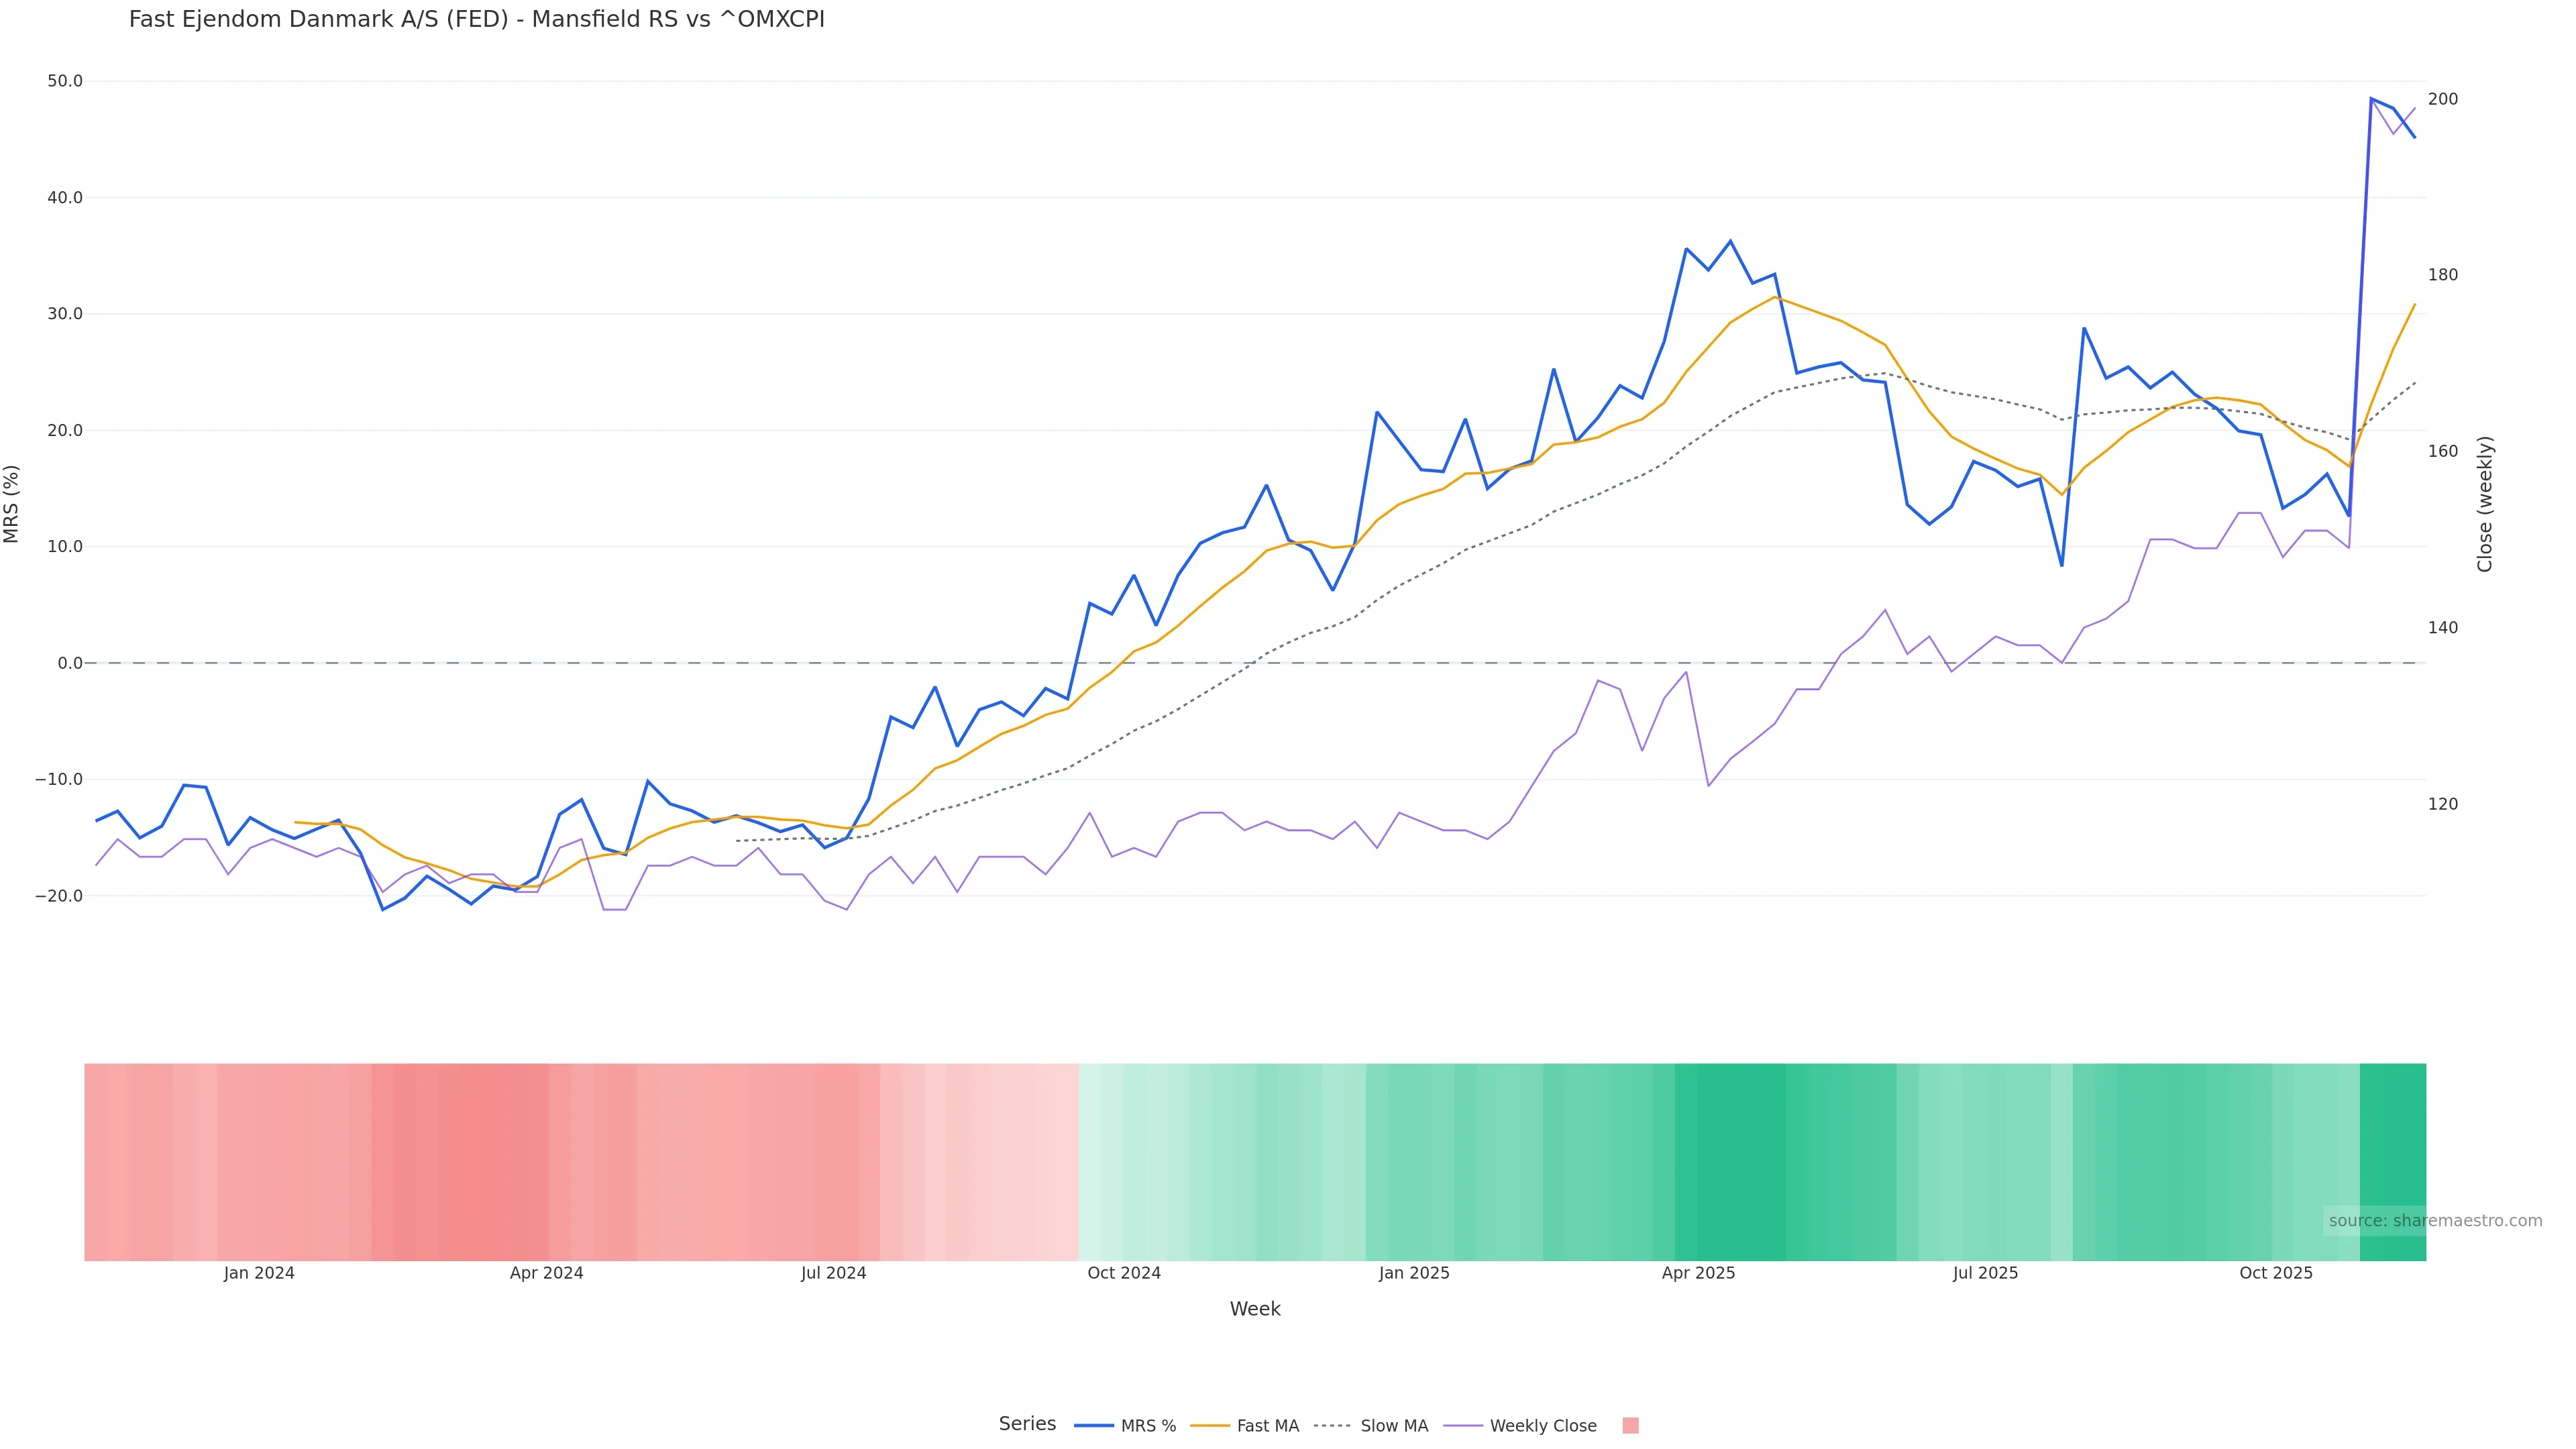Click the Jan 2024 x-axis label

click(259, 1274)
